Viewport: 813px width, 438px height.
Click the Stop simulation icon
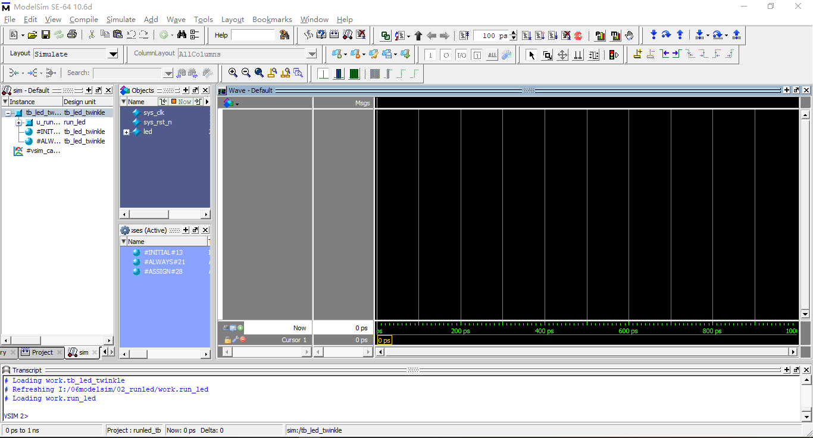coord(578,36)
